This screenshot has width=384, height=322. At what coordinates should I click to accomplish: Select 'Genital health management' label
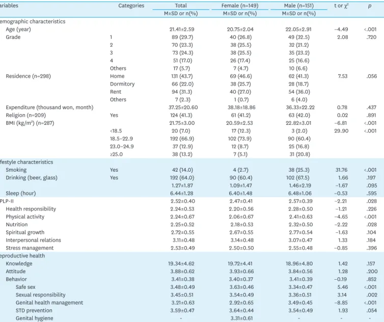pos(49,303)
